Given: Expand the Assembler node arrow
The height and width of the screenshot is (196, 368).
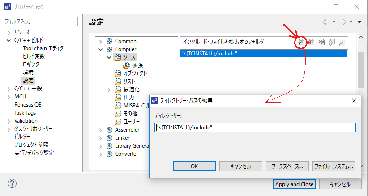Looking at the screenshot, I should tap(100, 130).
